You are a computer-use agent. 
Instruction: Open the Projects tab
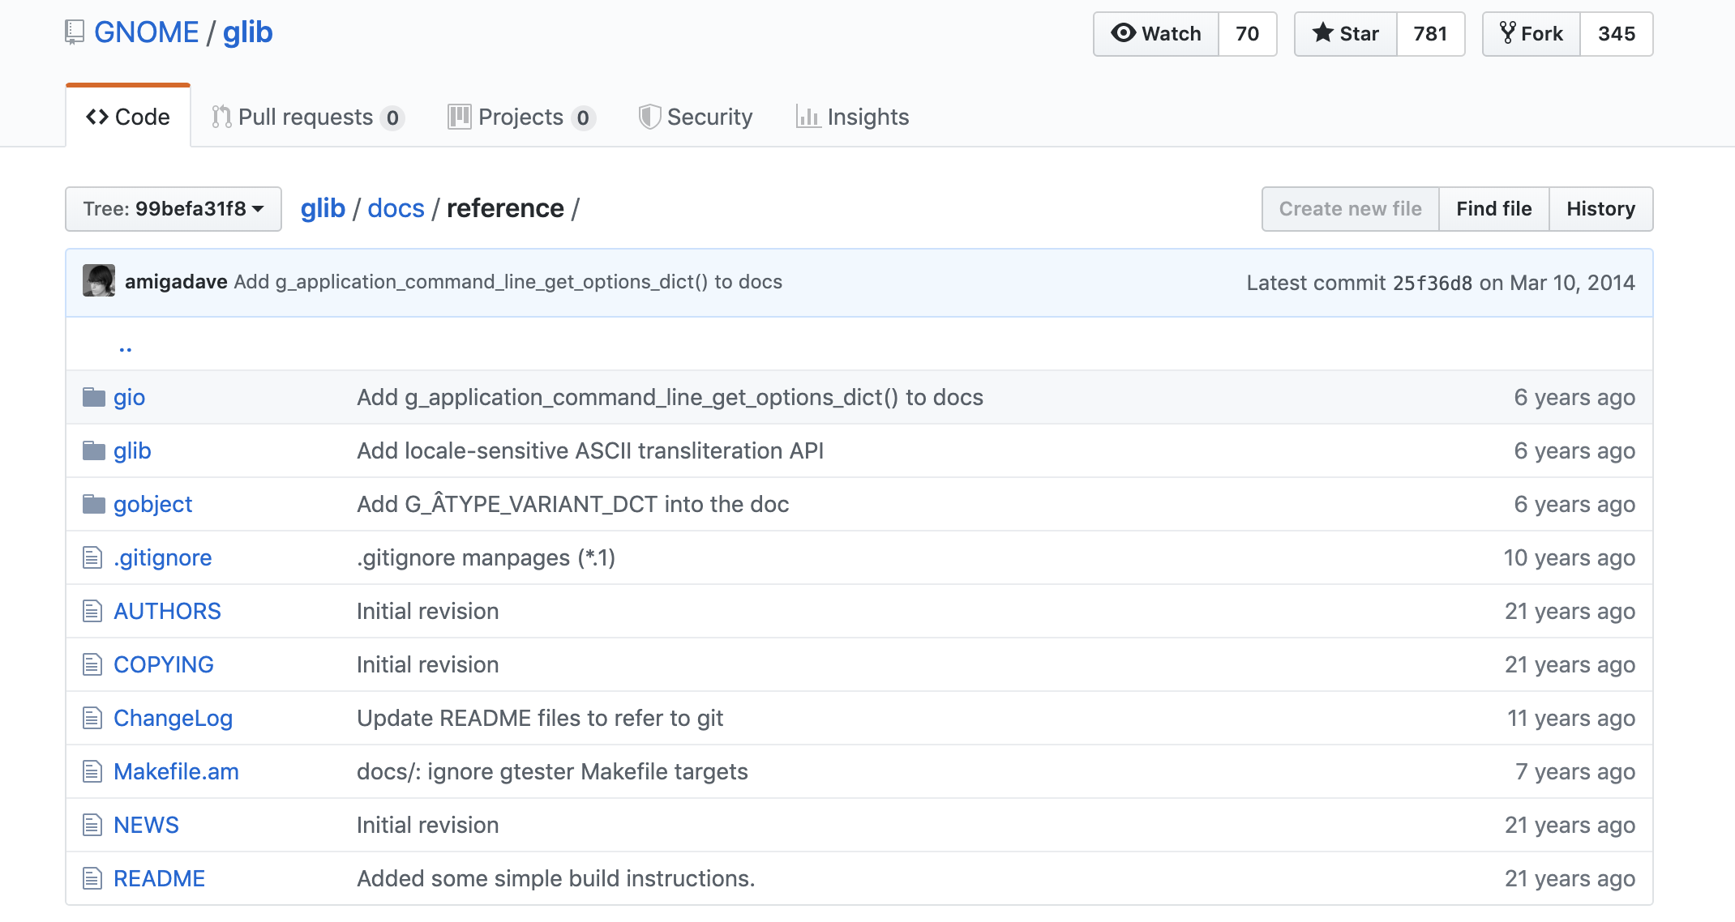521,117
